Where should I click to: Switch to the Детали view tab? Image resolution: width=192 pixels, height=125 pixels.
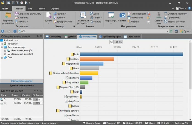tap(70, 37)
